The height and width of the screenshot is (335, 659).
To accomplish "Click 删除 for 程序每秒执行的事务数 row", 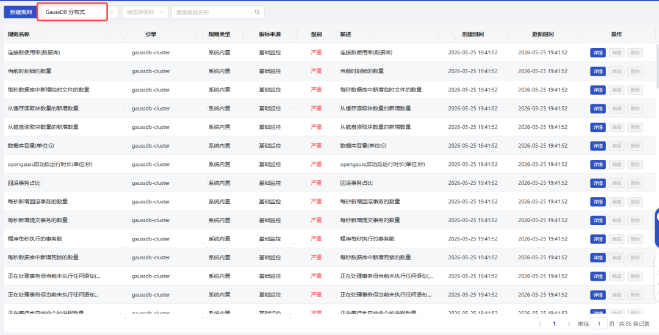I will [x=635, y=239].
